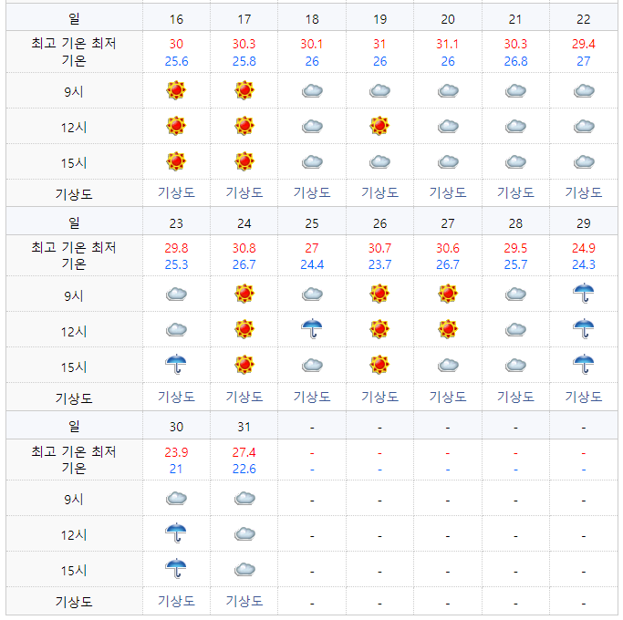This screenshot has width=623, height=620.
Task: Select the low temperature 23.7 for day 26
Action: 379,264
